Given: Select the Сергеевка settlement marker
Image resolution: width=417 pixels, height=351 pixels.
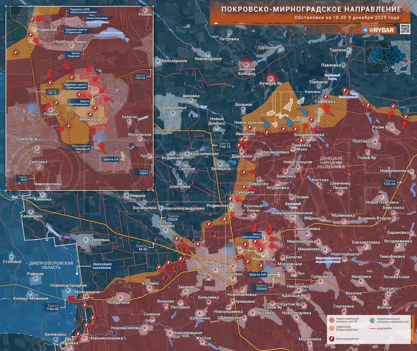Looking at the screenshot, I should pyautogui.click(x=86, y=240).
